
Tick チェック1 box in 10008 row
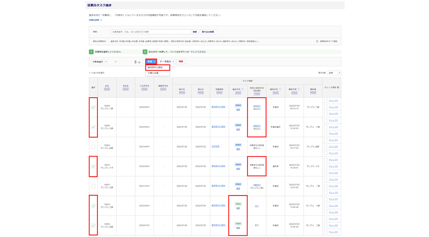click(x=325, y=101)
